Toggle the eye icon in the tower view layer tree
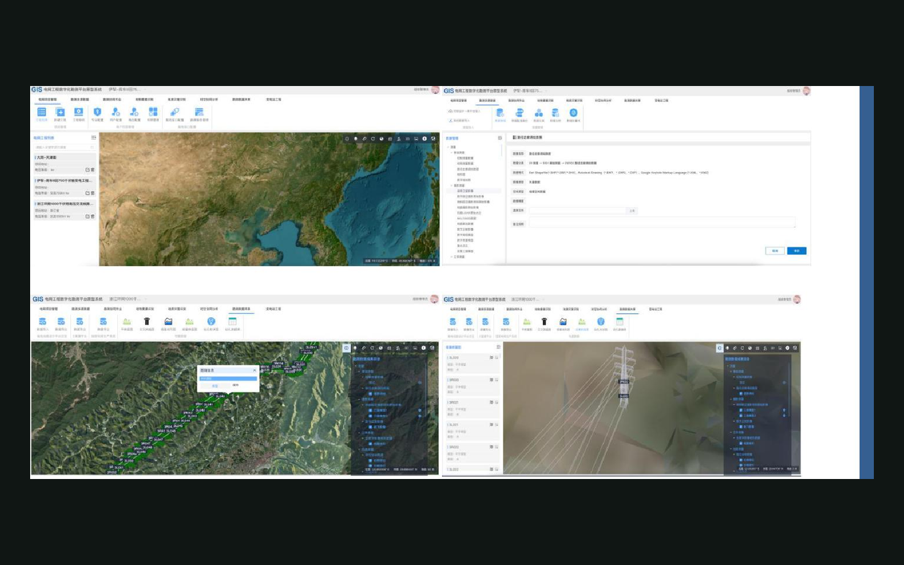904x565 pixels. tap(784, 382)
